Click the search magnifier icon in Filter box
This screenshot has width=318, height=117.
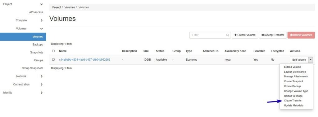(x=228, y=35)
